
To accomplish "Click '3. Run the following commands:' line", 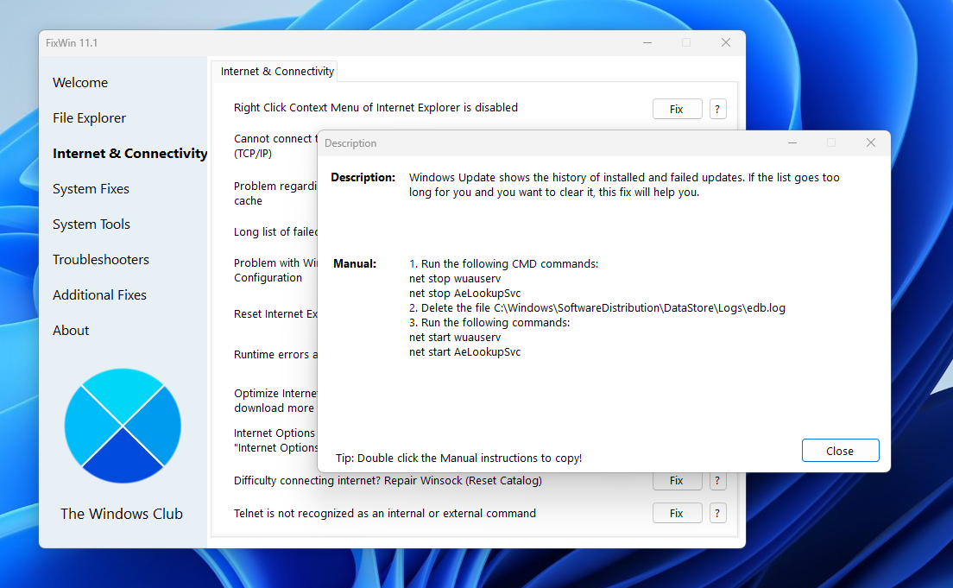I will click(x=489, y=322).
